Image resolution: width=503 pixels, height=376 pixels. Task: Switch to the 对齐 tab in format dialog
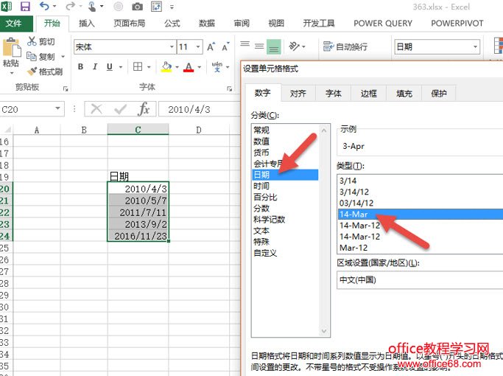click(298, 94)
